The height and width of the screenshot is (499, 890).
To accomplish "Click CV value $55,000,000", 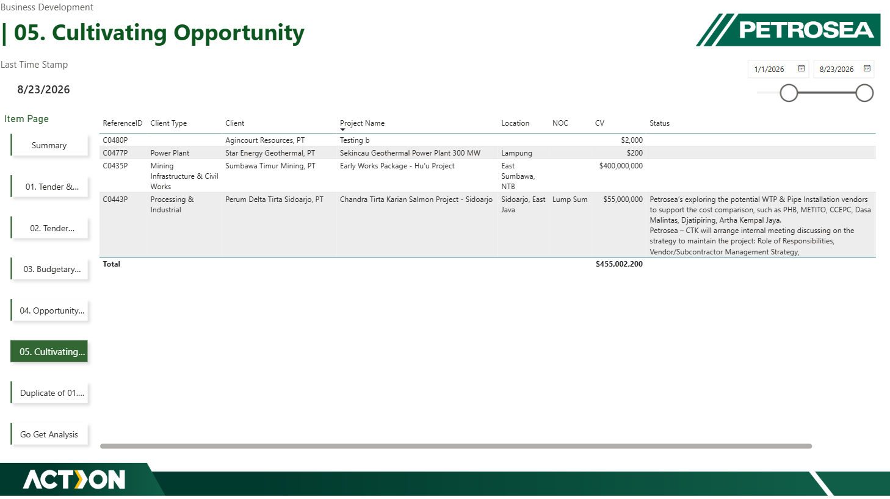I will pos(623,199).
